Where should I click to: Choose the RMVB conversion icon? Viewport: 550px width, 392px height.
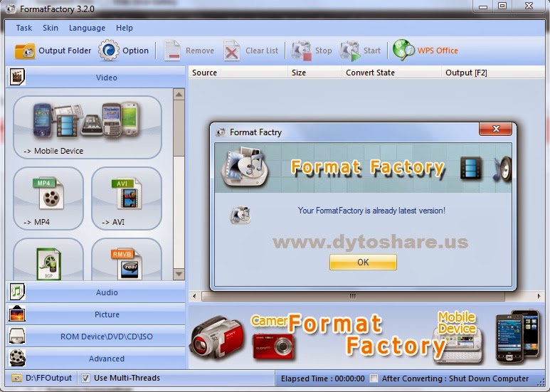[x=127, y=264]
